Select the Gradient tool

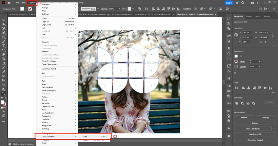pyautogui.click(x=4, y=63)
